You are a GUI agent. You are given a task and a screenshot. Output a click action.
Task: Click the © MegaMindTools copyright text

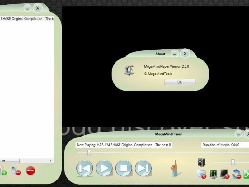158,74
